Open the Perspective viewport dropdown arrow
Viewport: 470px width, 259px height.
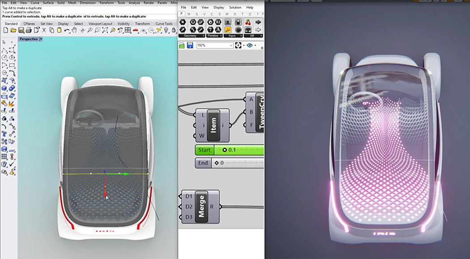(x=41, y=39)
